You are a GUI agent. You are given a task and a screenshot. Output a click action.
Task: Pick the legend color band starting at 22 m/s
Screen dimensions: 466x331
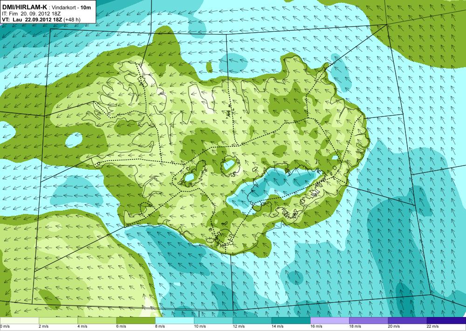(446, 321)
